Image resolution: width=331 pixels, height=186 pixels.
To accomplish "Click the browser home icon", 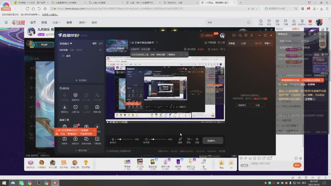I will point(33,9).
